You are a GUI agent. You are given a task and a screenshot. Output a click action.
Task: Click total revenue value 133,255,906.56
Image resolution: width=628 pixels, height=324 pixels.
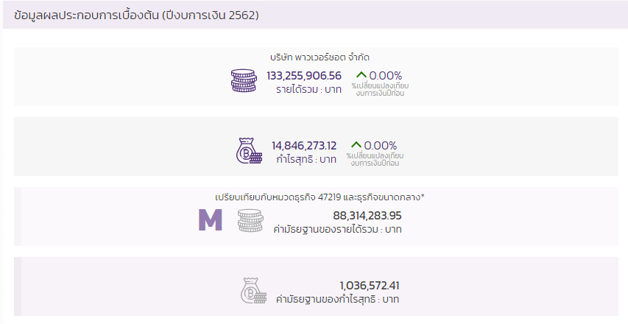coord(304,76)
